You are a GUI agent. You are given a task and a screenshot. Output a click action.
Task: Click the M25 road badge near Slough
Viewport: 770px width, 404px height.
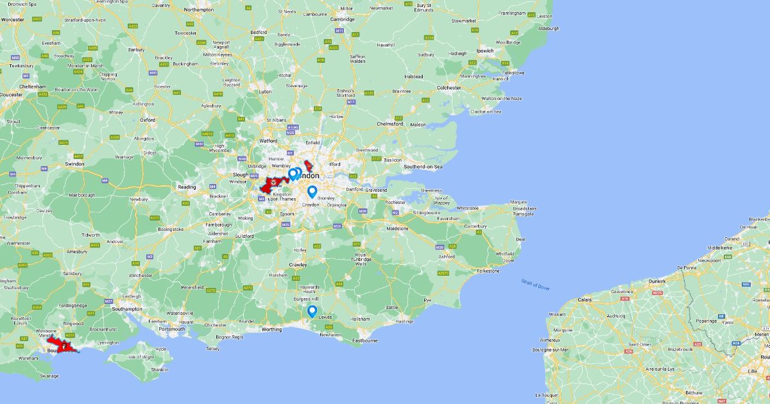pos(253,176)
